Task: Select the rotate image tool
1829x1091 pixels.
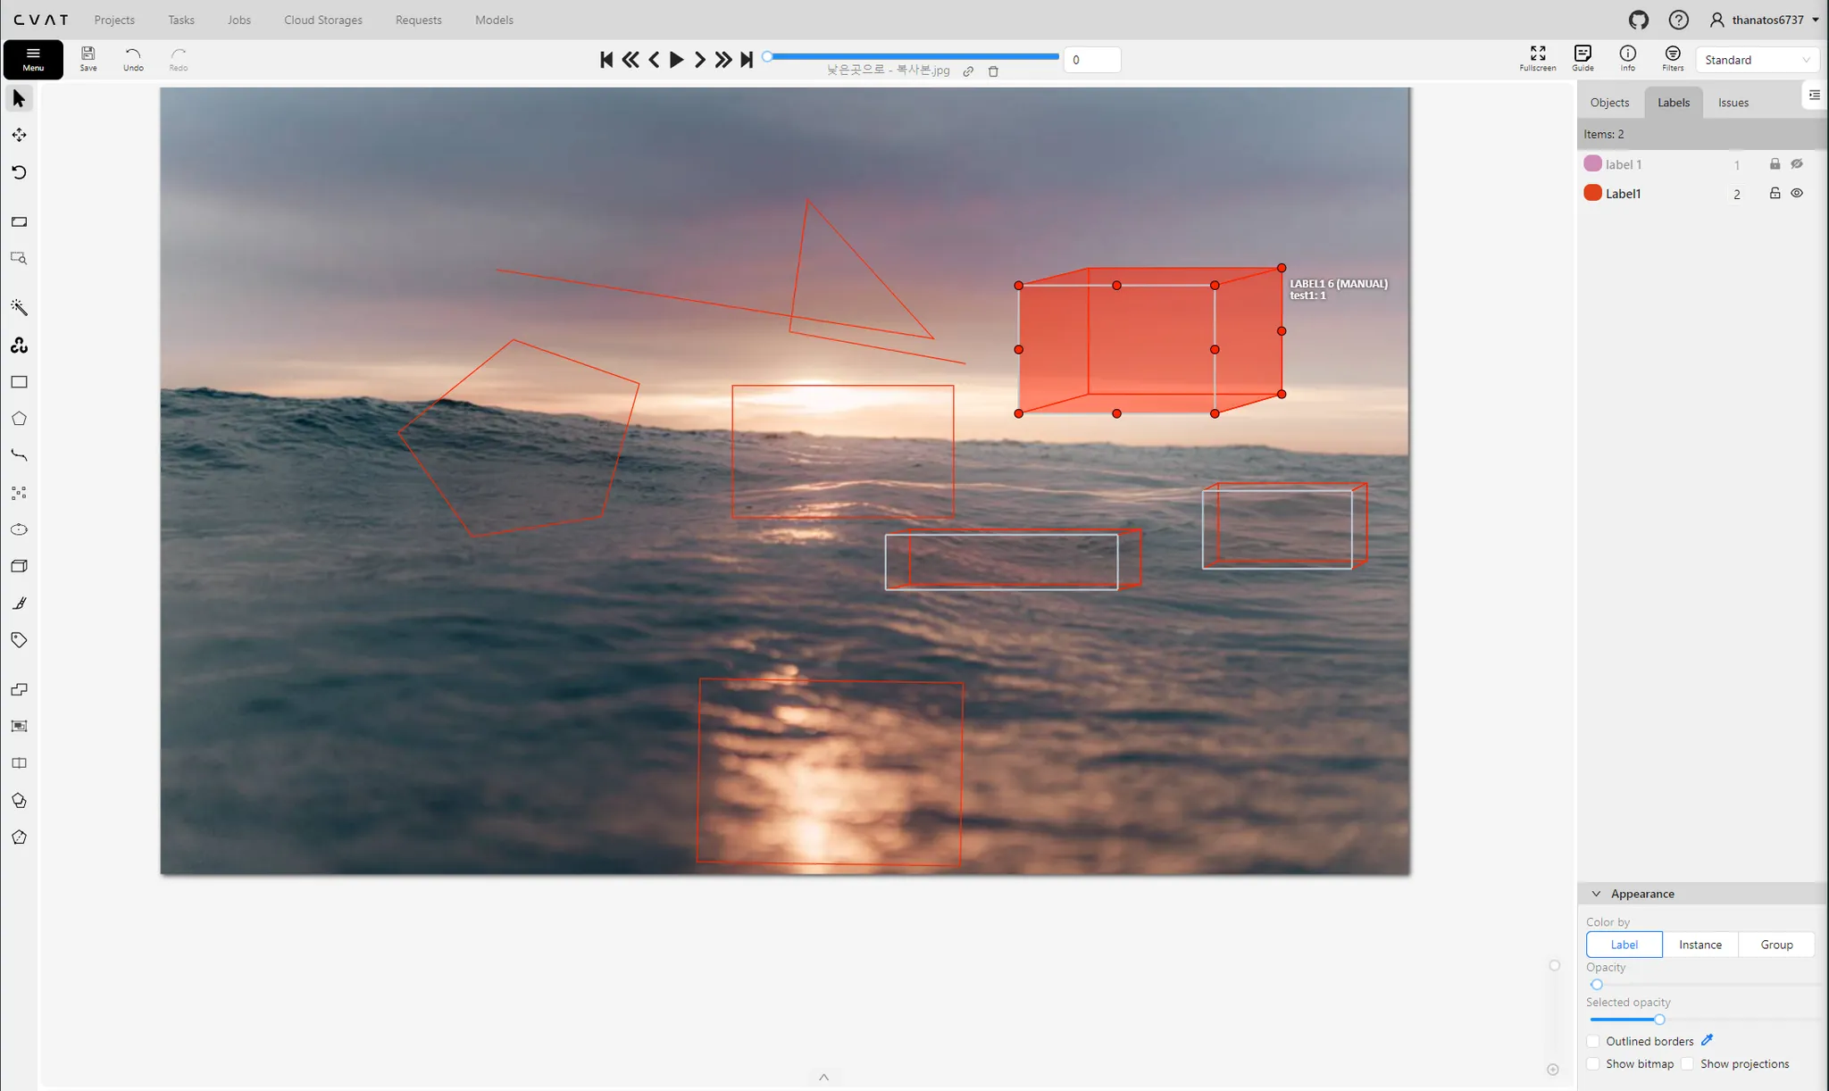Action: [x=19, y=172]
